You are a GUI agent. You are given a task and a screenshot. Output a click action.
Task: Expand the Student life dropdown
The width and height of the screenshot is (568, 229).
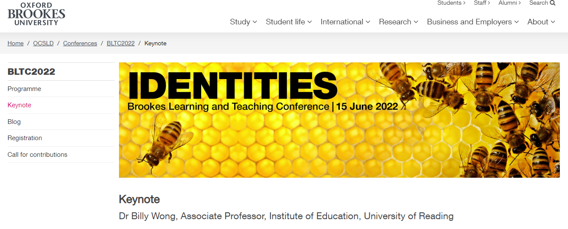point(288,22)
